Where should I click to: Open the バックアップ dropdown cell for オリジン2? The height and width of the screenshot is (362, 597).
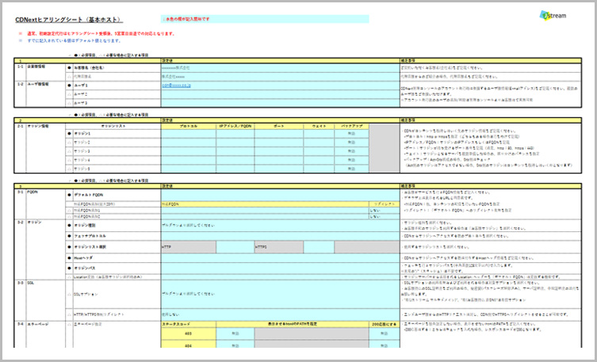click(x=351, y=143)
